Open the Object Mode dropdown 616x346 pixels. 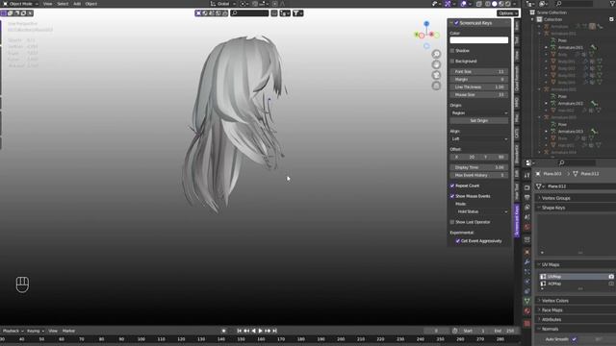tap(20, 4)
